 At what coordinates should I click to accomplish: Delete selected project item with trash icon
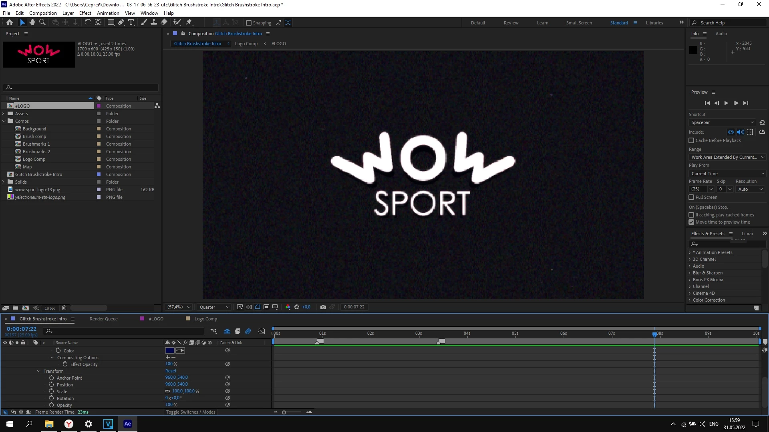pos(64,308)
